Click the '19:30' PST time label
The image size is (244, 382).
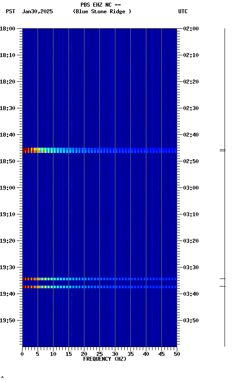(8, 268)
